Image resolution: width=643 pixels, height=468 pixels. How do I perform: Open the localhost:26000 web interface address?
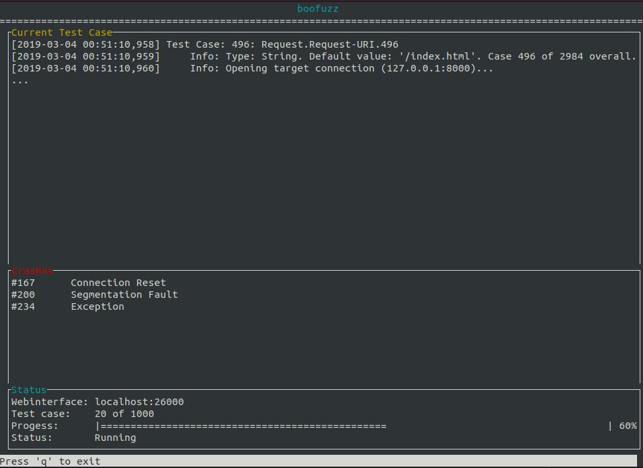[x=139, y=402]
